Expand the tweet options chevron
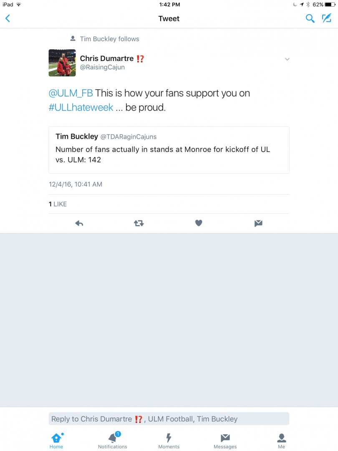Screen dimensions: 338x451 click(287, 59)
